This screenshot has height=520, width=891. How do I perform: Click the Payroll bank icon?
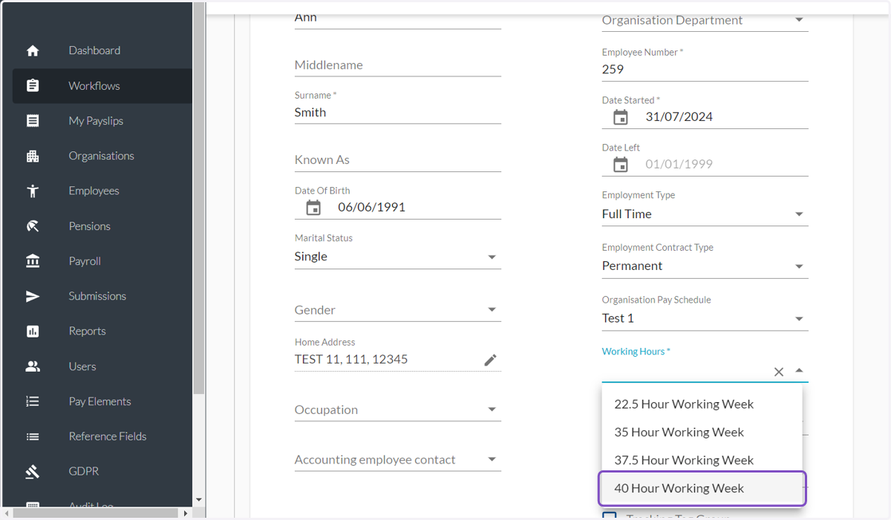pos(33,261)
